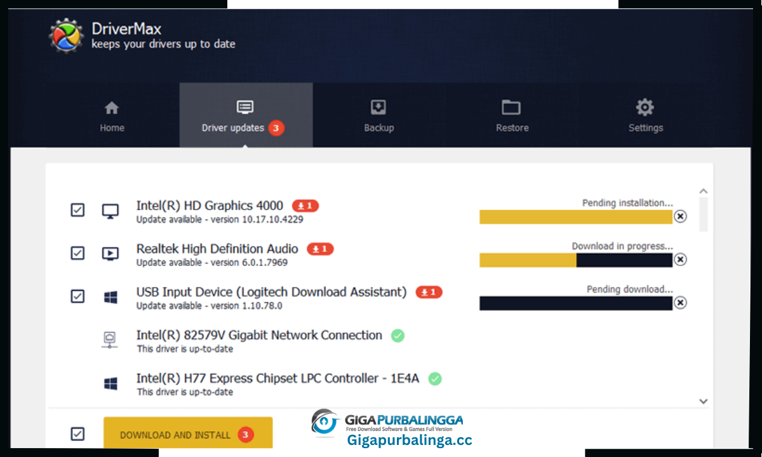The image size is (762, 457).
Task: Open the Settings tab
Action: 645,116
